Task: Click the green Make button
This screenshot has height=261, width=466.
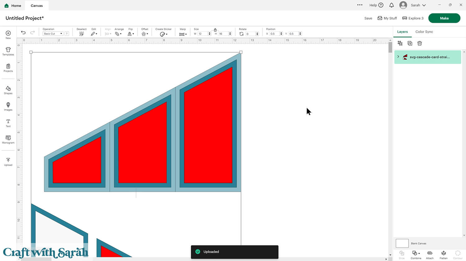Action: click(x=444, y=18)
